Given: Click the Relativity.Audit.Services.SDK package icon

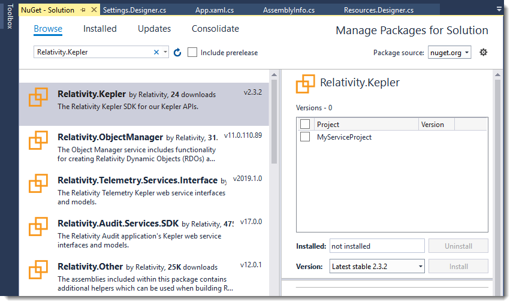Looking at the screenshot, I should point(38,227).
